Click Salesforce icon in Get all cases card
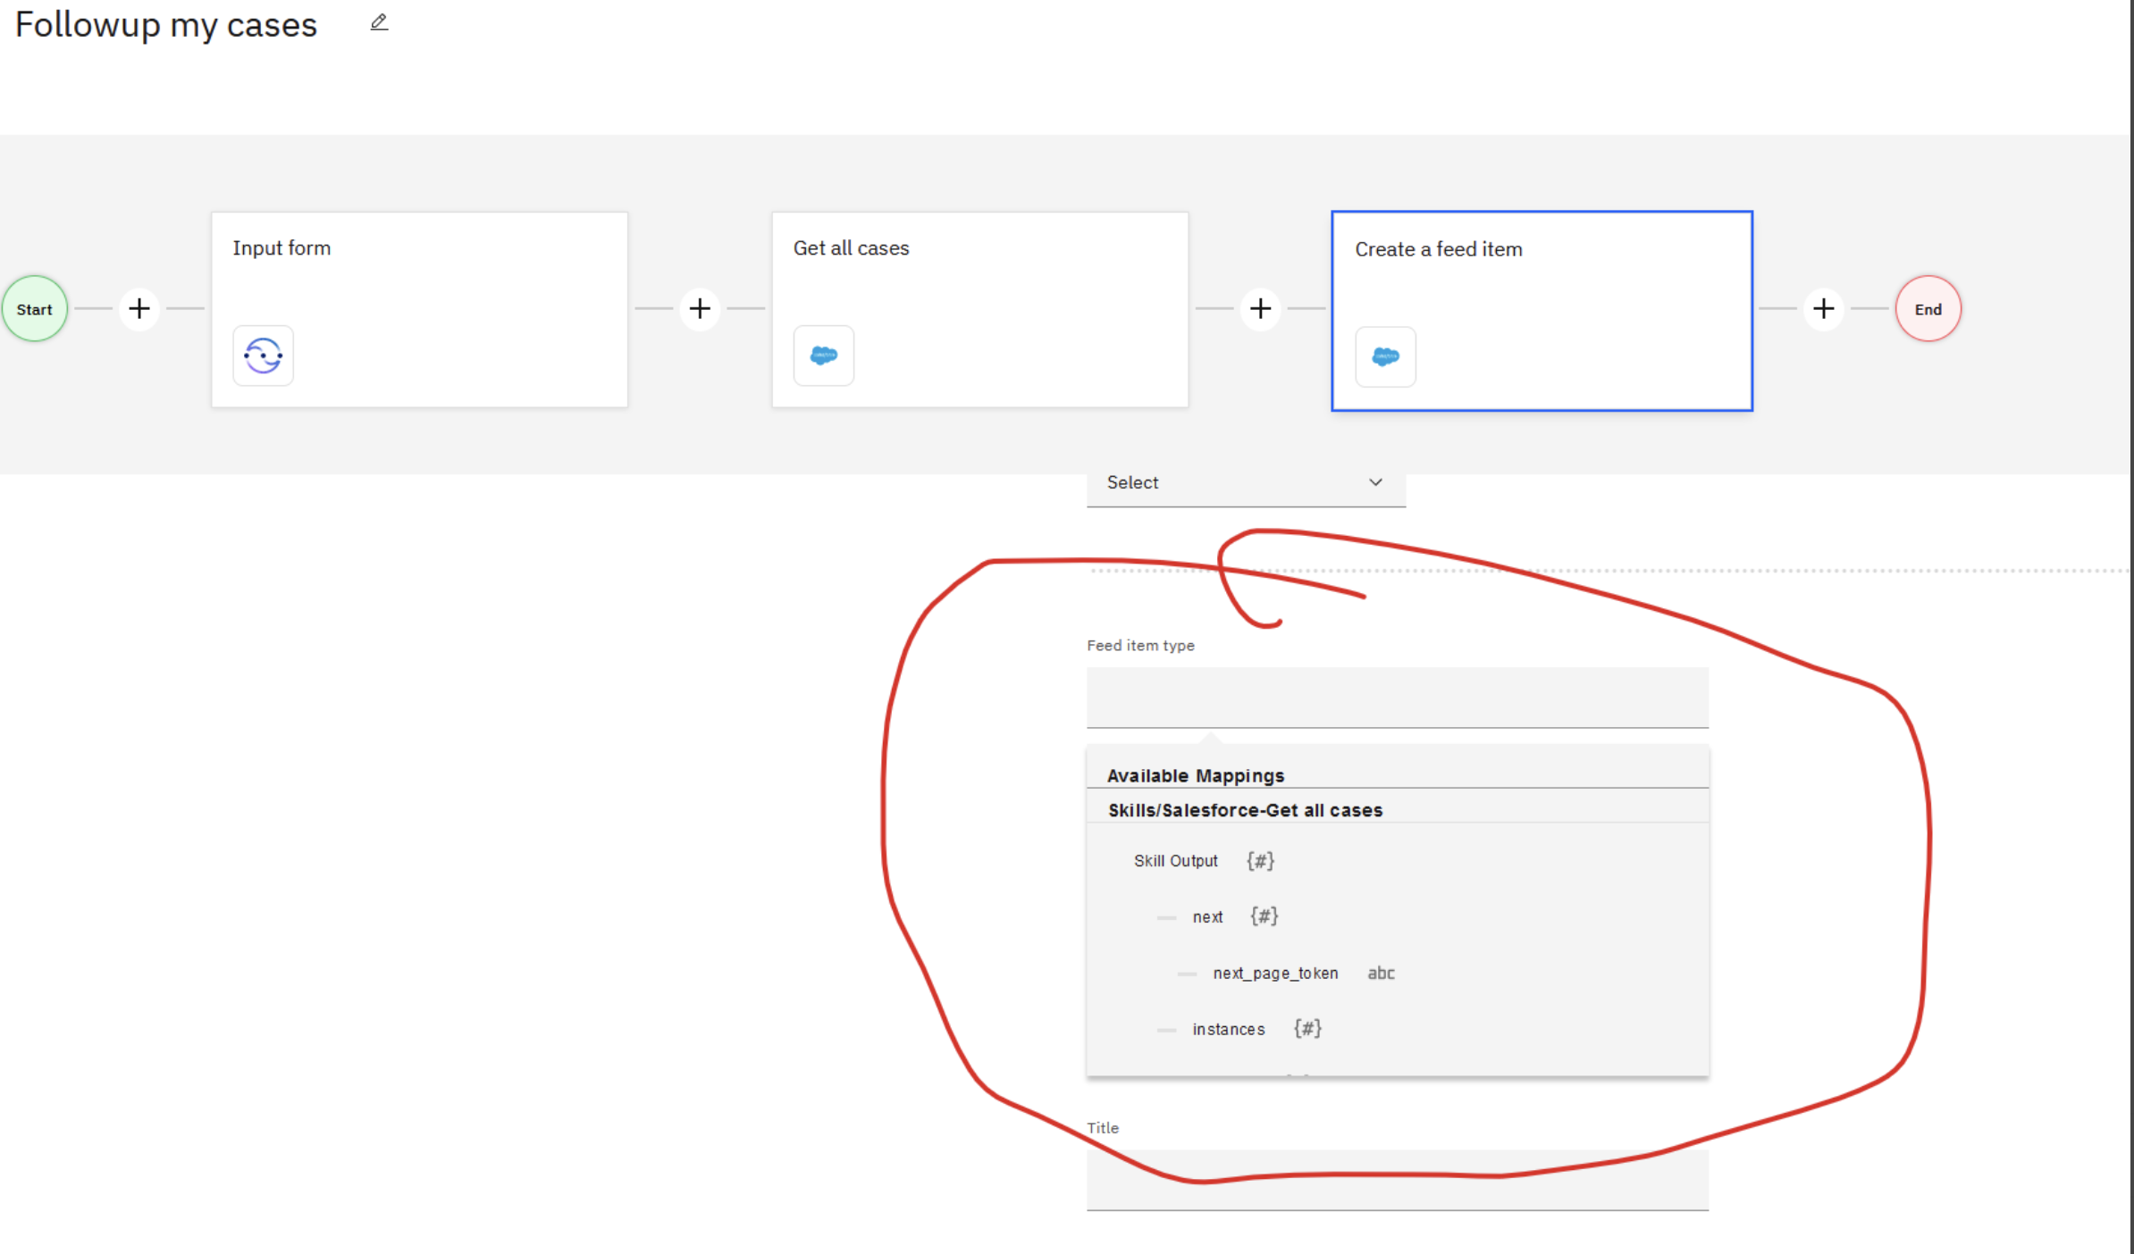Image resolution: width=2134 pixels, height=1254 pixels. tap(823, 355)
